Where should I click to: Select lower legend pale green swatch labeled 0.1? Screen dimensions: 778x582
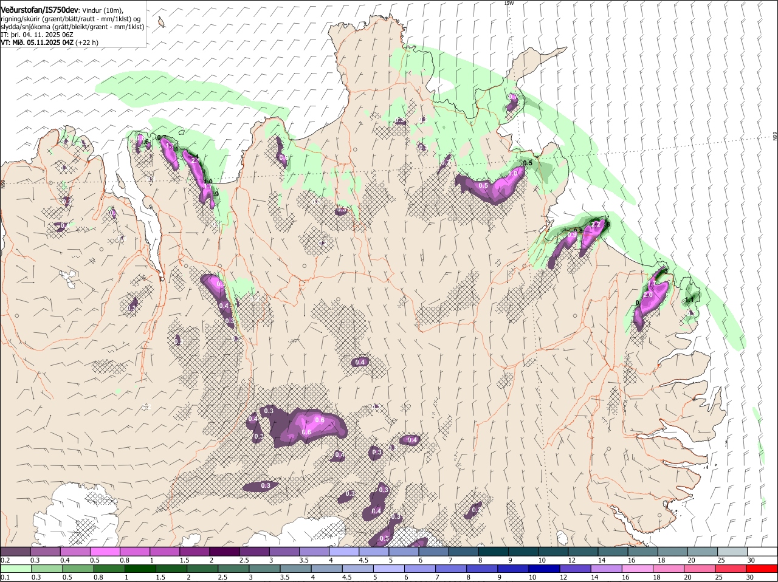[x=16, y=569]
